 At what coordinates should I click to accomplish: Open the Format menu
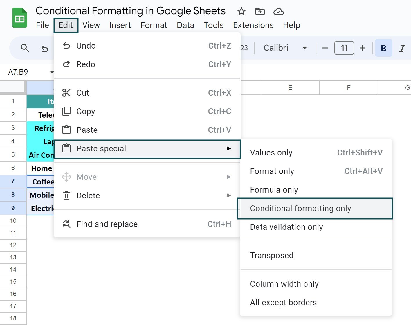(x=154, y=25)
